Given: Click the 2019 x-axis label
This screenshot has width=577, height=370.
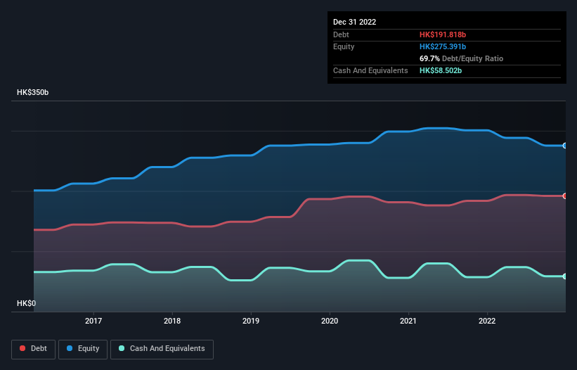Looking at the screenshot, I should (x=251, y=321).
